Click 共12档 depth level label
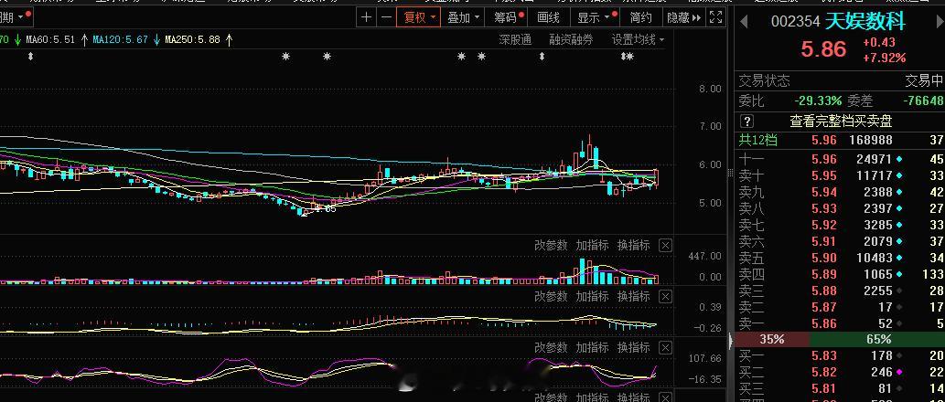This screenshot has width=945, height=402. pos(758,141)
